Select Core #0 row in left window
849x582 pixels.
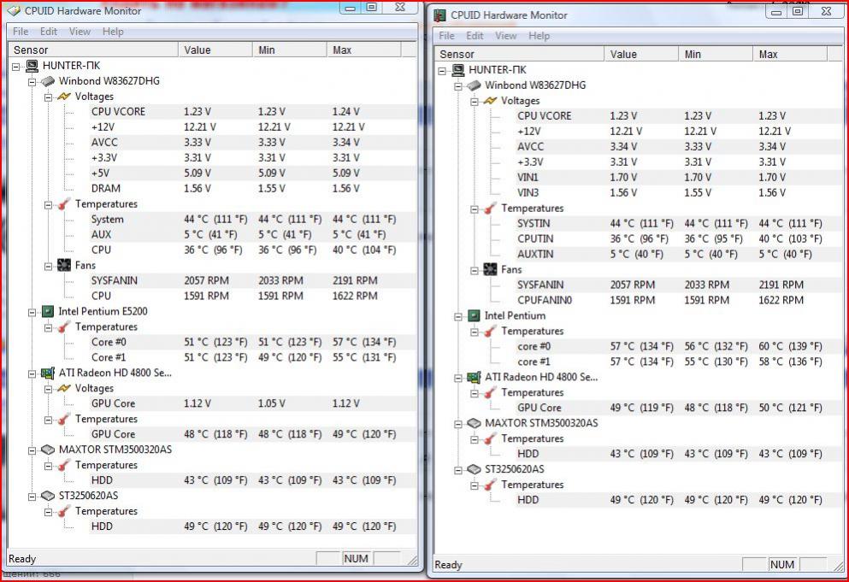click(253, 342)
